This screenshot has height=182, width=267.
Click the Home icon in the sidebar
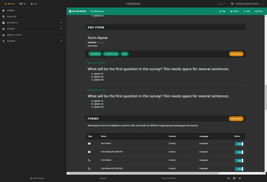3,10
